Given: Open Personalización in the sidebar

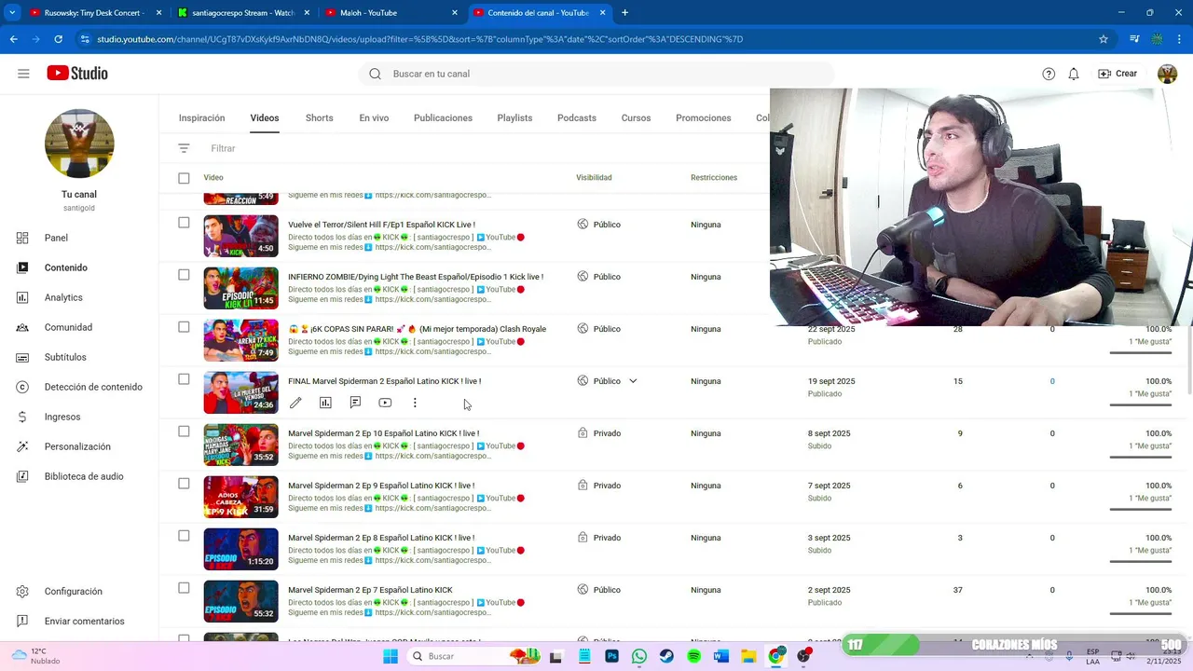Looking at the screenshot, I should tap(79, 446).
